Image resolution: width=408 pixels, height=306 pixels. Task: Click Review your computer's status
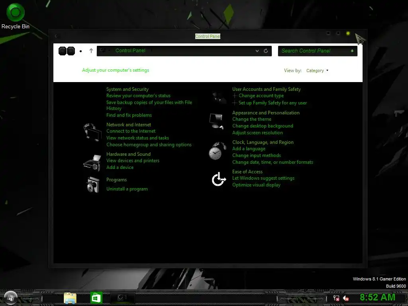click(138, 96)
